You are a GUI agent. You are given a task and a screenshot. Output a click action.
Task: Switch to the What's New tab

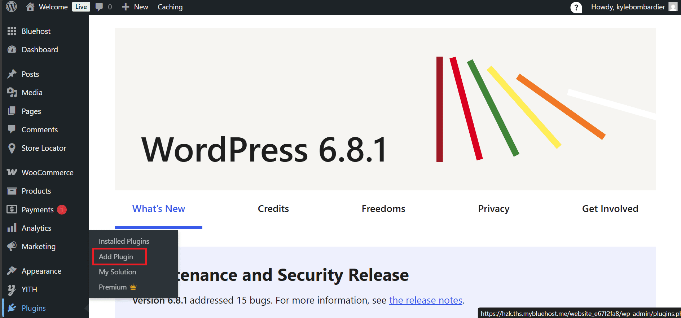coord(159,209)
